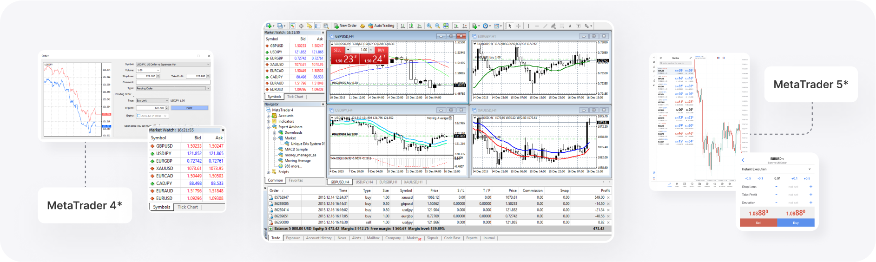
Task: Click the Comment field in Order dialog
Action: point(173,82)
